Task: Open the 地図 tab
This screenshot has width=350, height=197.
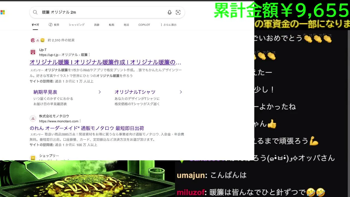Action: 126,25
